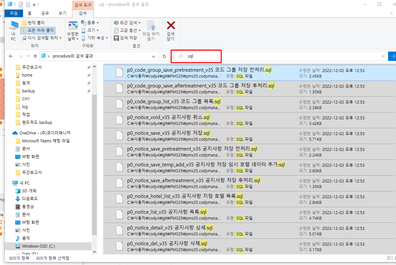Open 최근 검색 dropdown
396x265 pixels.
[127, 23]
